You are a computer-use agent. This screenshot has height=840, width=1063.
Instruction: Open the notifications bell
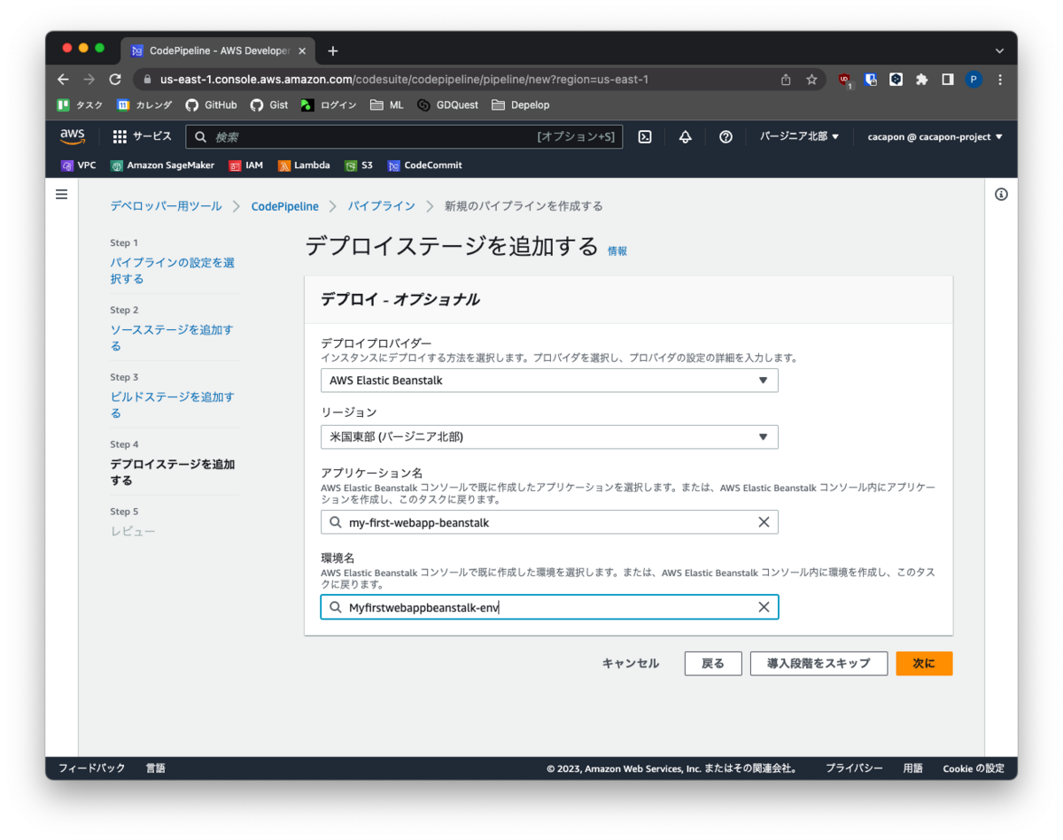(x=684, y=136)
